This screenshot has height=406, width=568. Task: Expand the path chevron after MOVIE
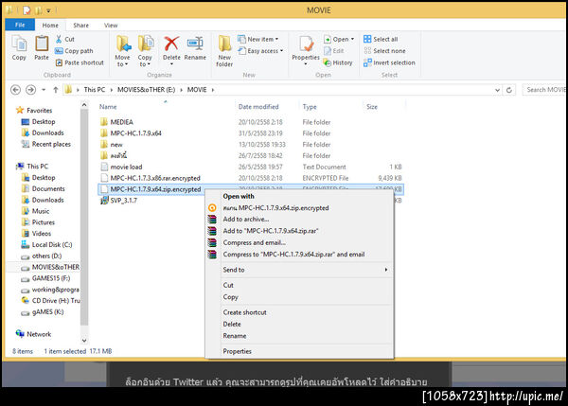pyautogui.click(x=213, y=90)
